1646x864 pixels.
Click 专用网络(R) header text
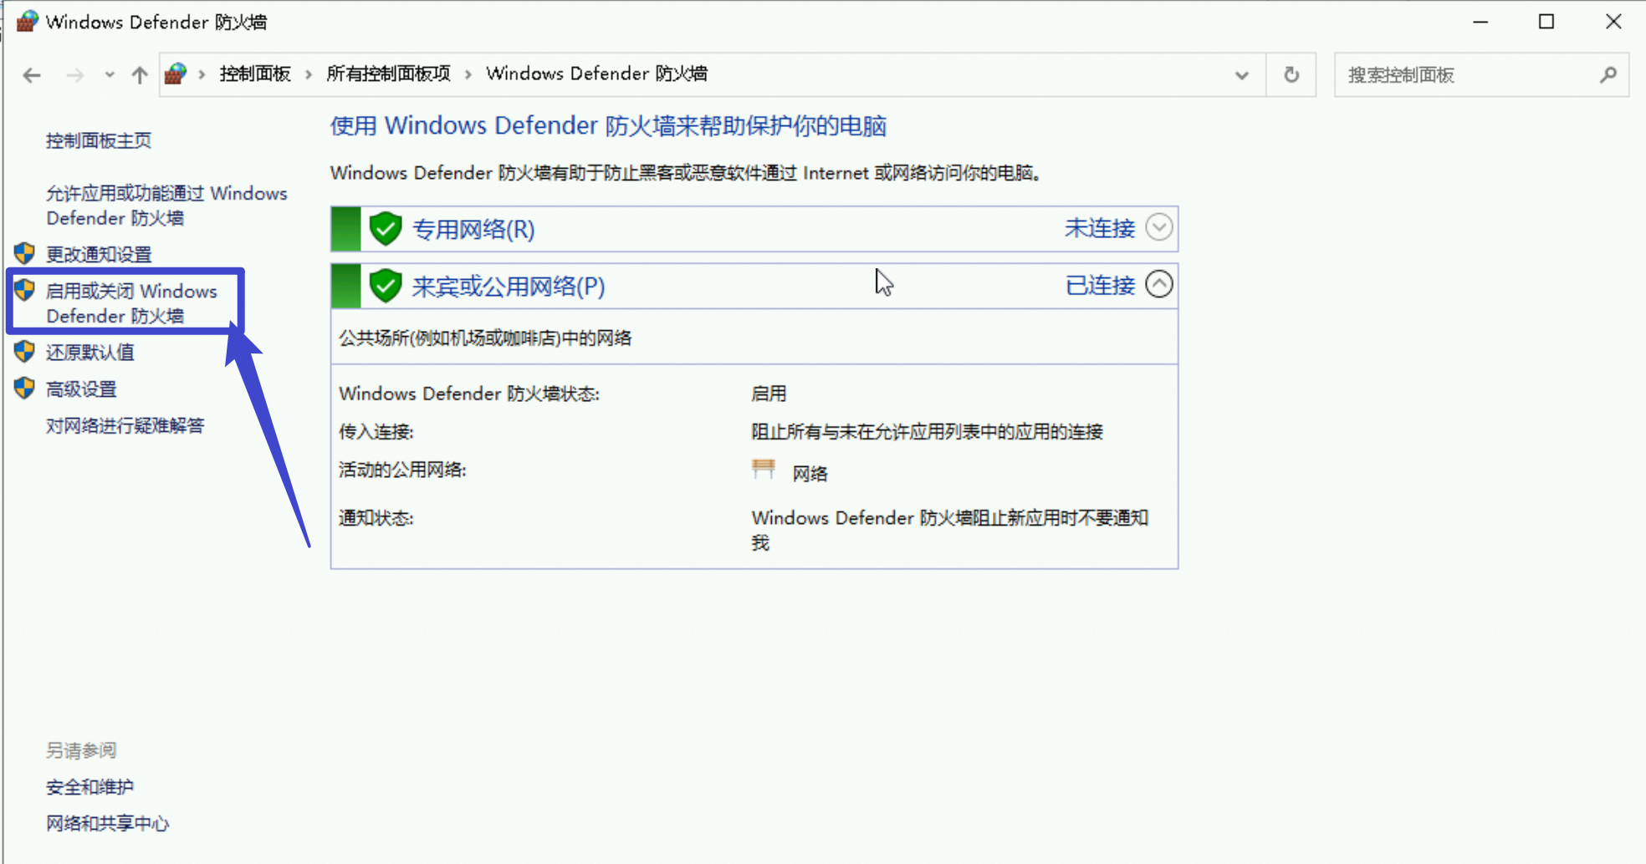pyautogui.click(x=473, y=229)
